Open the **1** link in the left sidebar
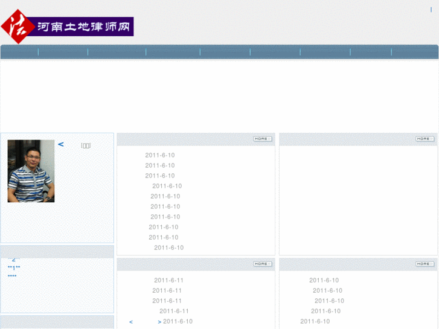The height and width of the screenshot is (329, 439). (x=14, y=268)
